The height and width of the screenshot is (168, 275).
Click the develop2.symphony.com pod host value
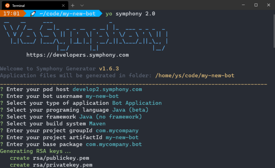click(107, 89)
